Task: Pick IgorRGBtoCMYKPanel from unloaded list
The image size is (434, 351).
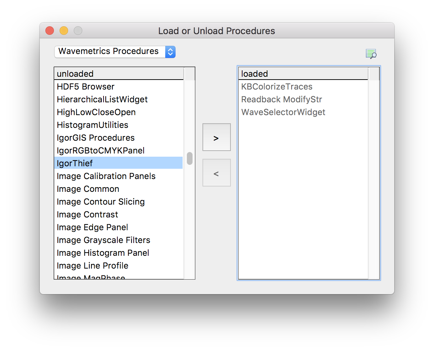Action: pos(119,151)
